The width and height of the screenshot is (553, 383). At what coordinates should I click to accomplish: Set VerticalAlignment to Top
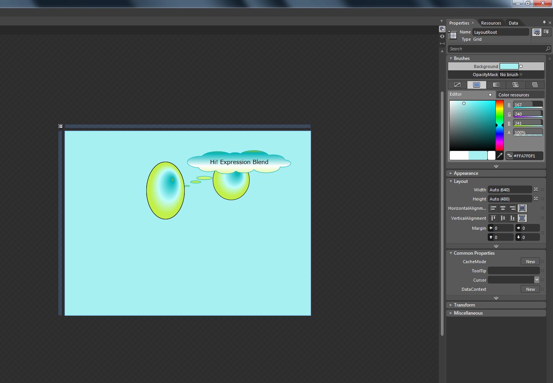493,218
